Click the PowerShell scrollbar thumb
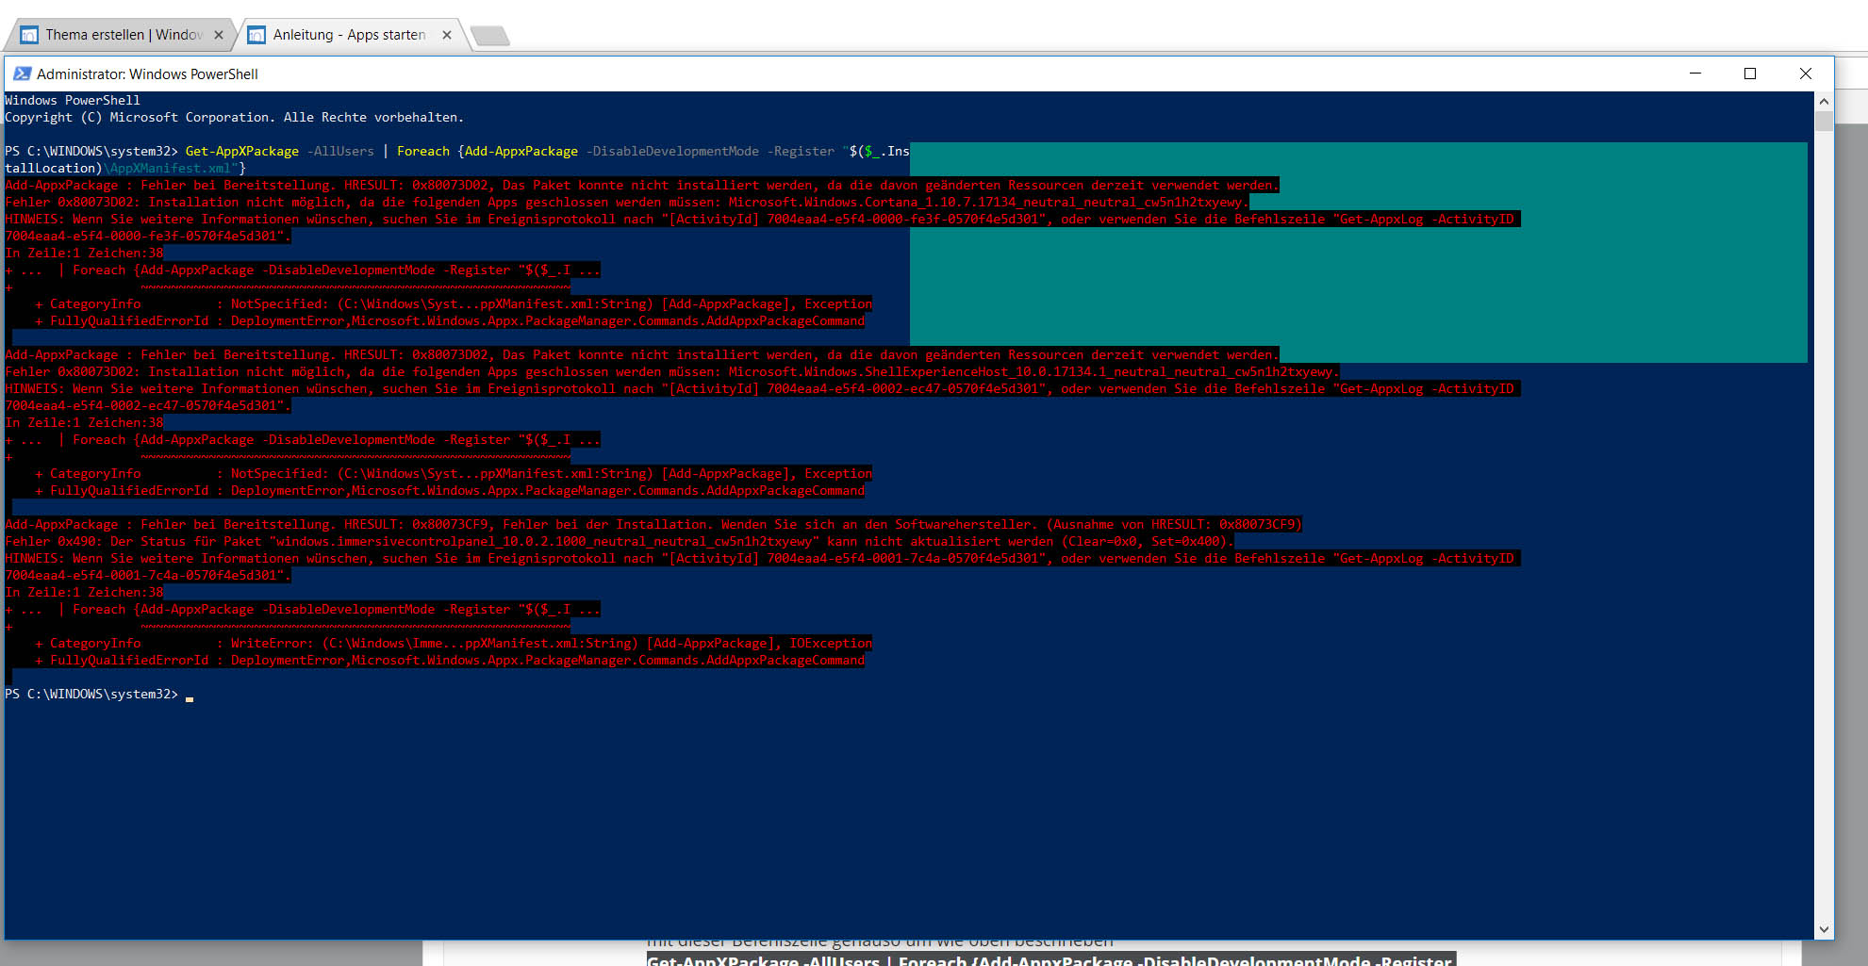1868x966 pixels. pyautogui.click(x=1824, y=121)
